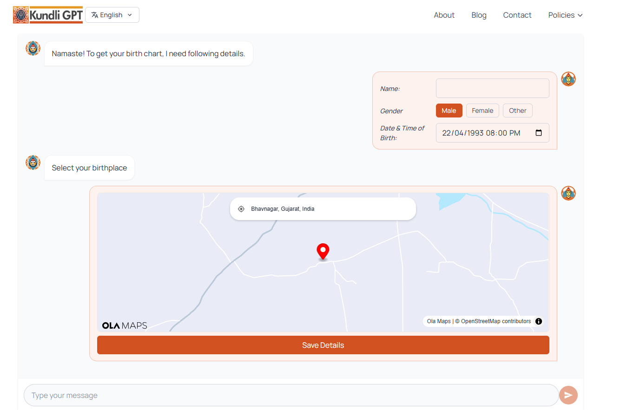This screenshot has width=627, height=410.
Task: Click the bot avatar beside Namaste message
Action: tap(33, 48)
